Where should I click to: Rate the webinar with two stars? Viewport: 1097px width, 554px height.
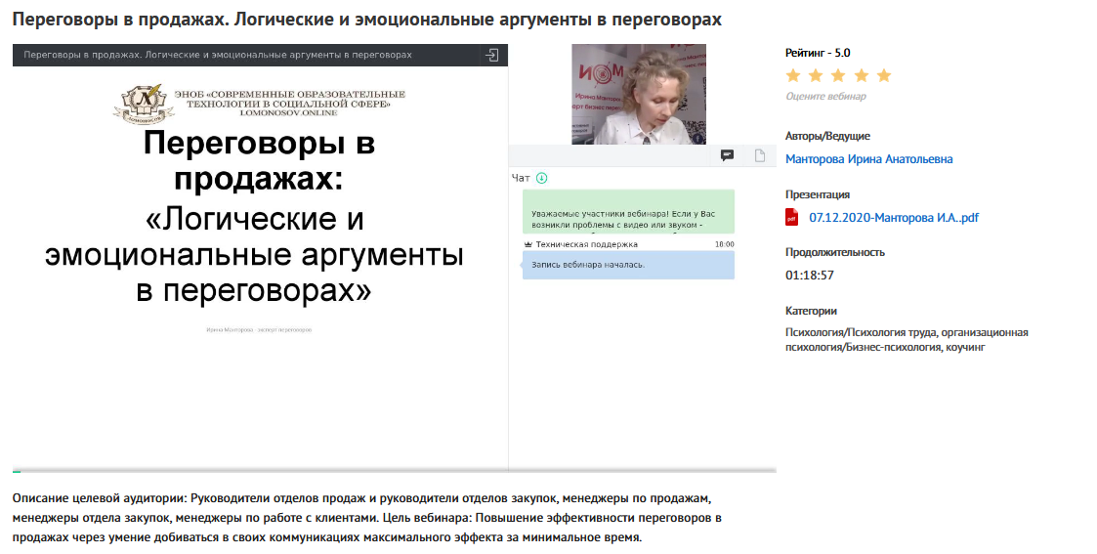[x=816, y=76]
